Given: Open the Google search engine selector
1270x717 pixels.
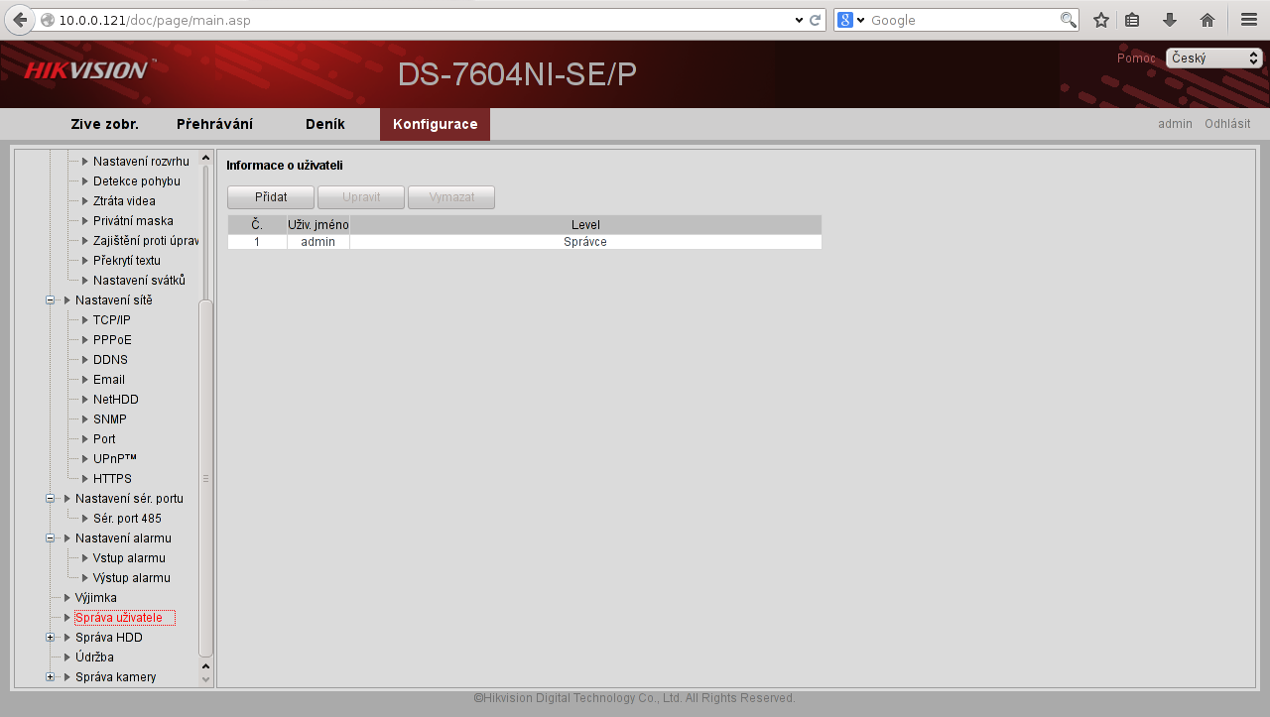Looking at the screenshot, I should click(x=851, y=20).
